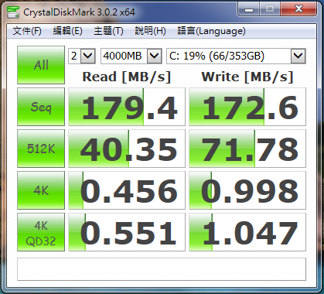Start the Seq benchmark test
The width and height of the screenshot is (324, 294).
41,107
